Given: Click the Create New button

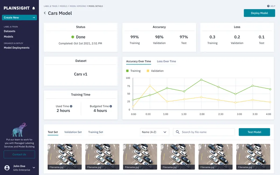Looking at the screenshot, I should tap(19, 17).
